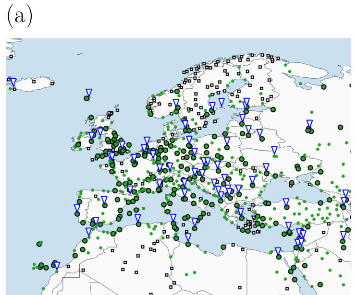Select the blue triangle marker at Lisbon
This screenshot has width=356, height=295.
[77, 208]
